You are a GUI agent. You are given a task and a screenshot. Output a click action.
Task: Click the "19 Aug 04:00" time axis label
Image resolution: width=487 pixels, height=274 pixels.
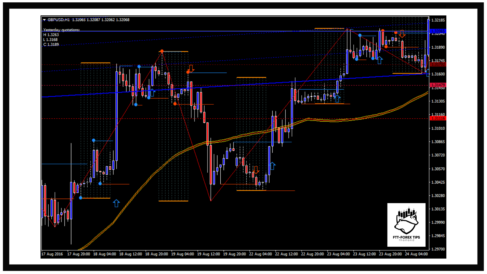click(183, 254)
